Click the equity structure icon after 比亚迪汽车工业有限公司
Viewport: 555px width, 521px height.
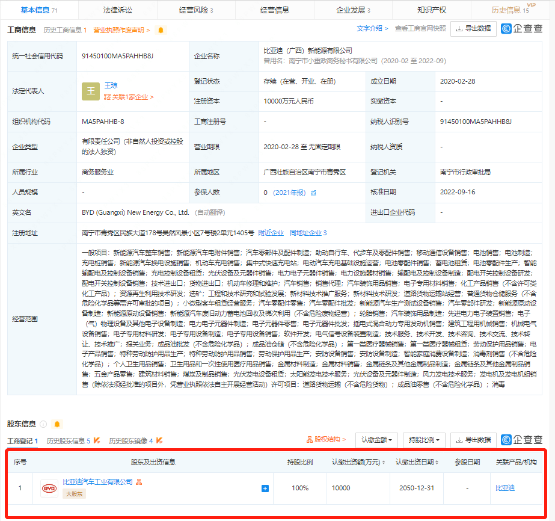click(x=139, y=482)
